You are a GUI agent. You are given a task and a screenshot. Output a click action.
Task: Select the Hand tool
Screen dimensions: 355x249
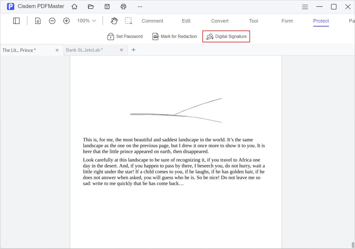click(114, 20)
